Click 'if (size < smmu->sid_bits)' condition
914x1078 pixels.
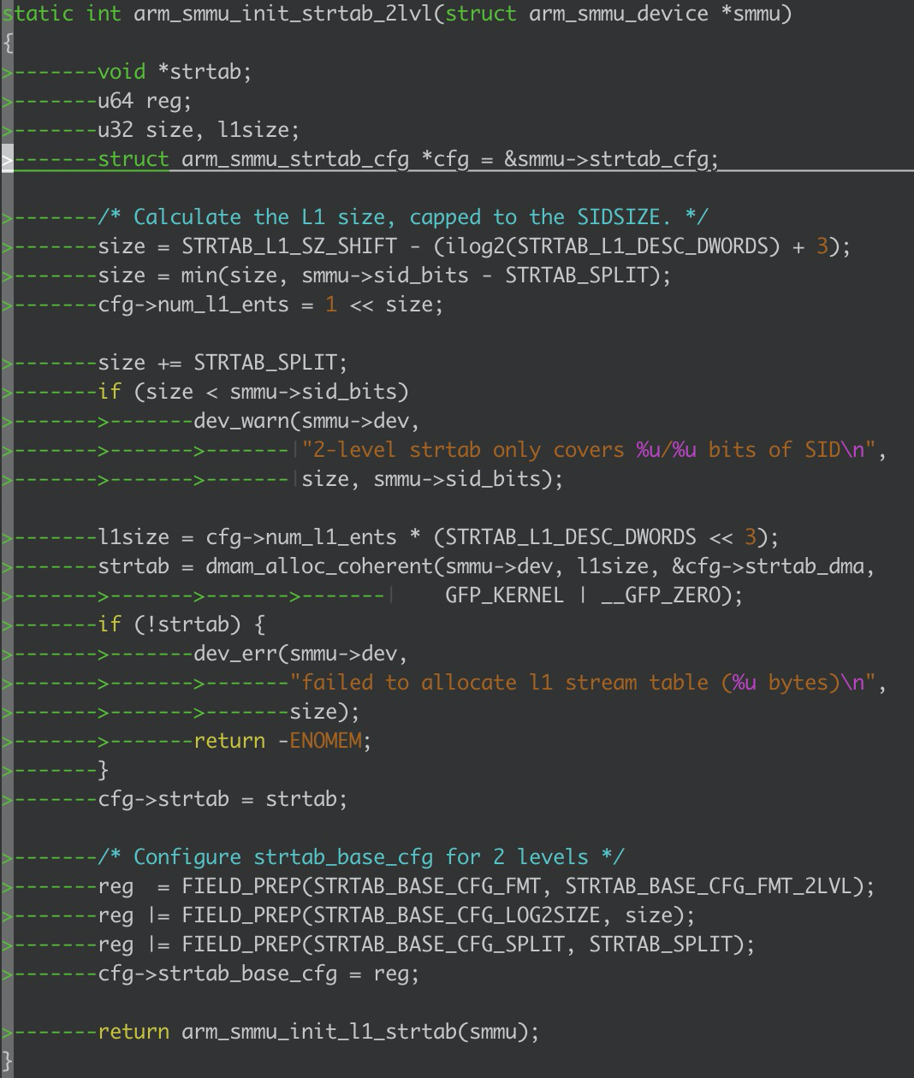point(253,392)
